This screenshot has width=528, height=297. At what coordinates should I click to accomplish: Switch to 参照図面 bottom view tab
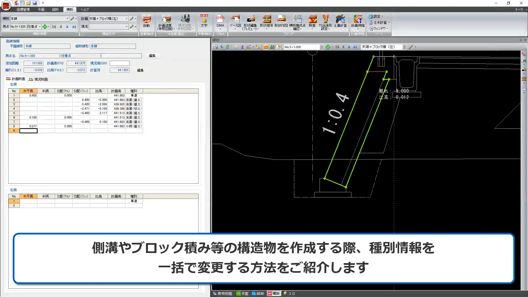tap(222, 294)
